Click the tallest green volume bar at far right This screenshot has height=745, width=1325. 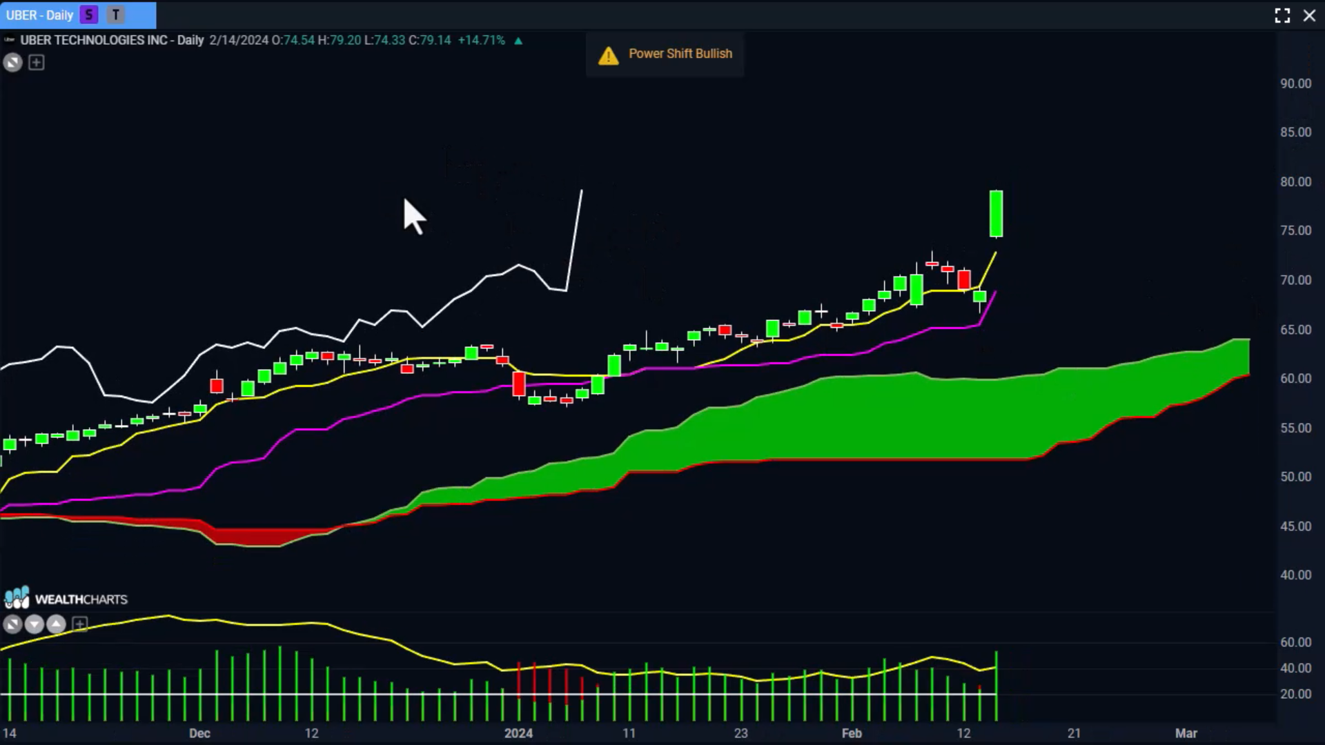pyautogui.click(x=996, y=686)
